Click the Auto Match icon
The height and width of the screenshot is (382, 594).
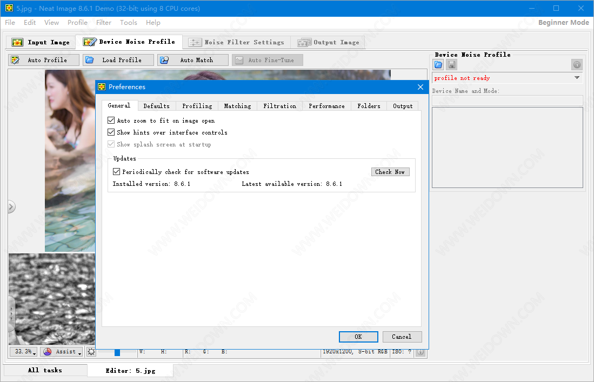click(x=164, y=60)
